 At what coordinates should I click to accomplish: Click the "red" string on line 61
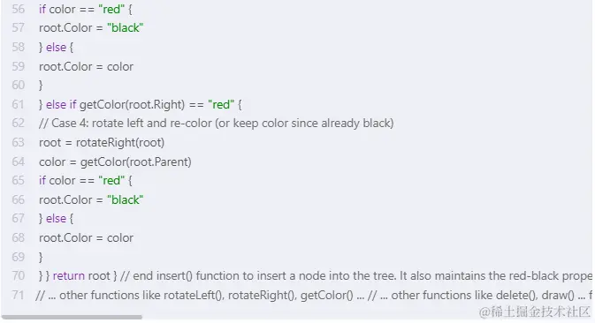click(x=221, y=104)
